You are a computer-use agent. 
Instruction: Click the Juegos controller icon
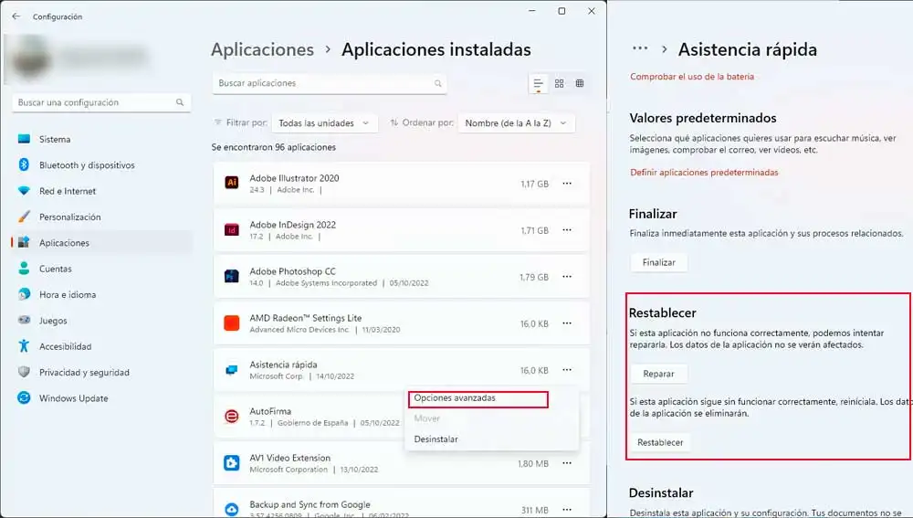tap(24, 320)
